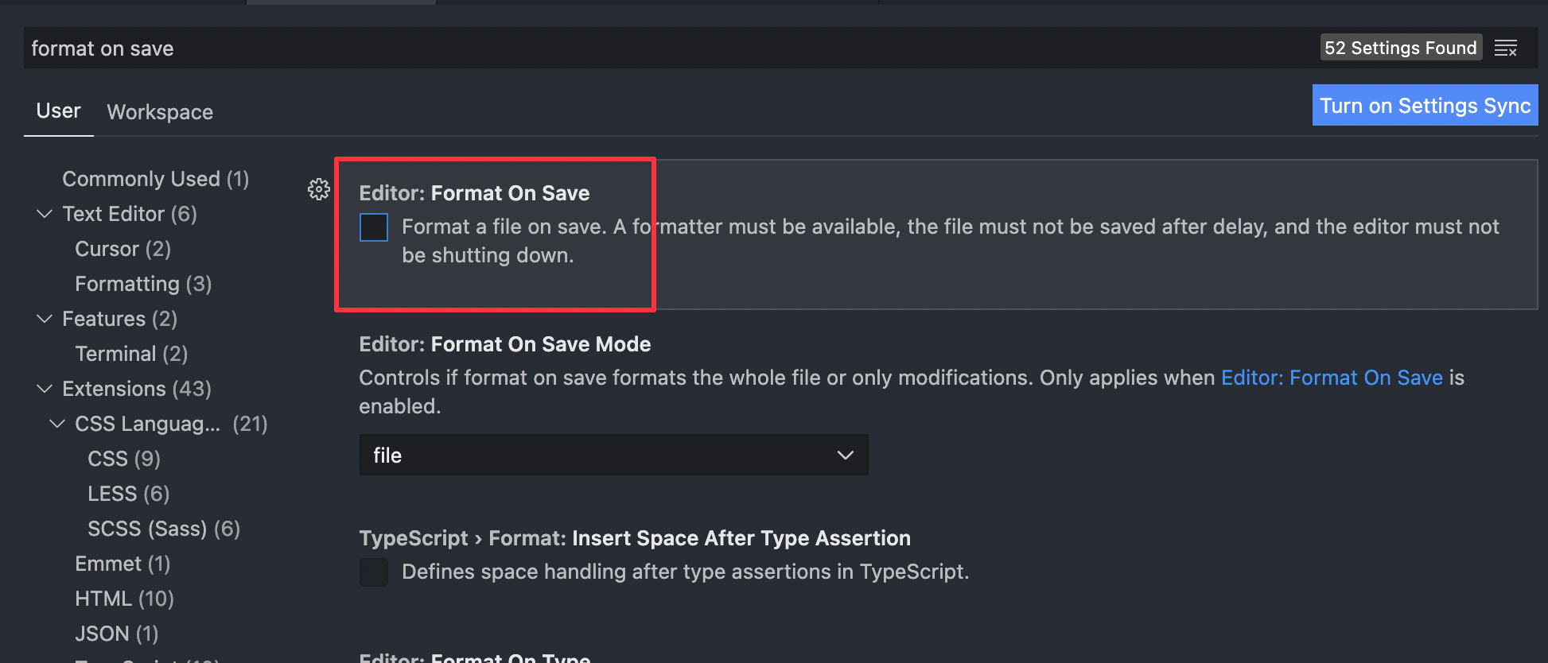This screenshot has width=1548, height=663.
Task: Enable the Editor: Format On Save checkbox
Action: [374, 227]
